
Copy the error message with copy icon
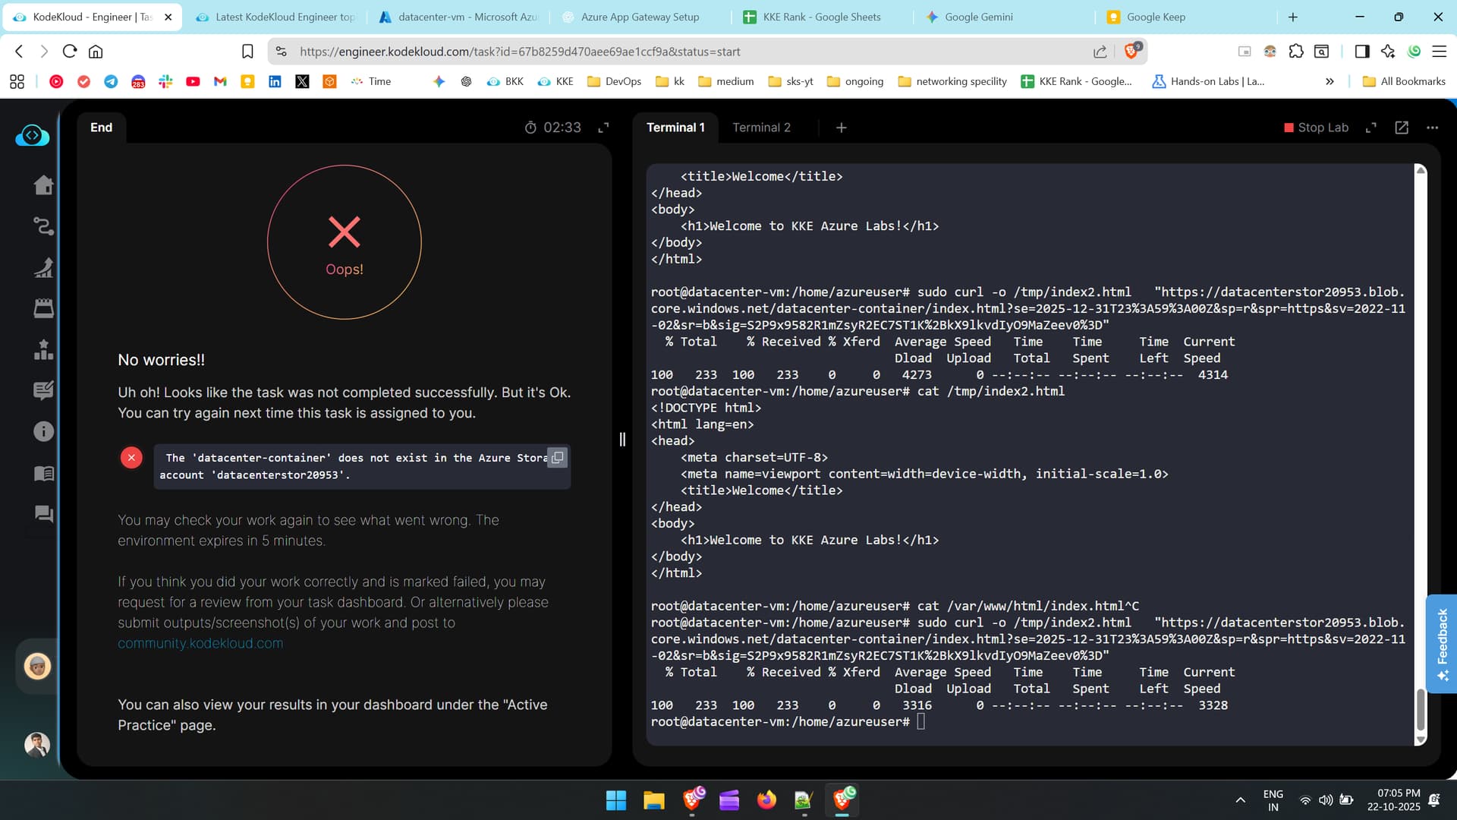tap(558, 457)
